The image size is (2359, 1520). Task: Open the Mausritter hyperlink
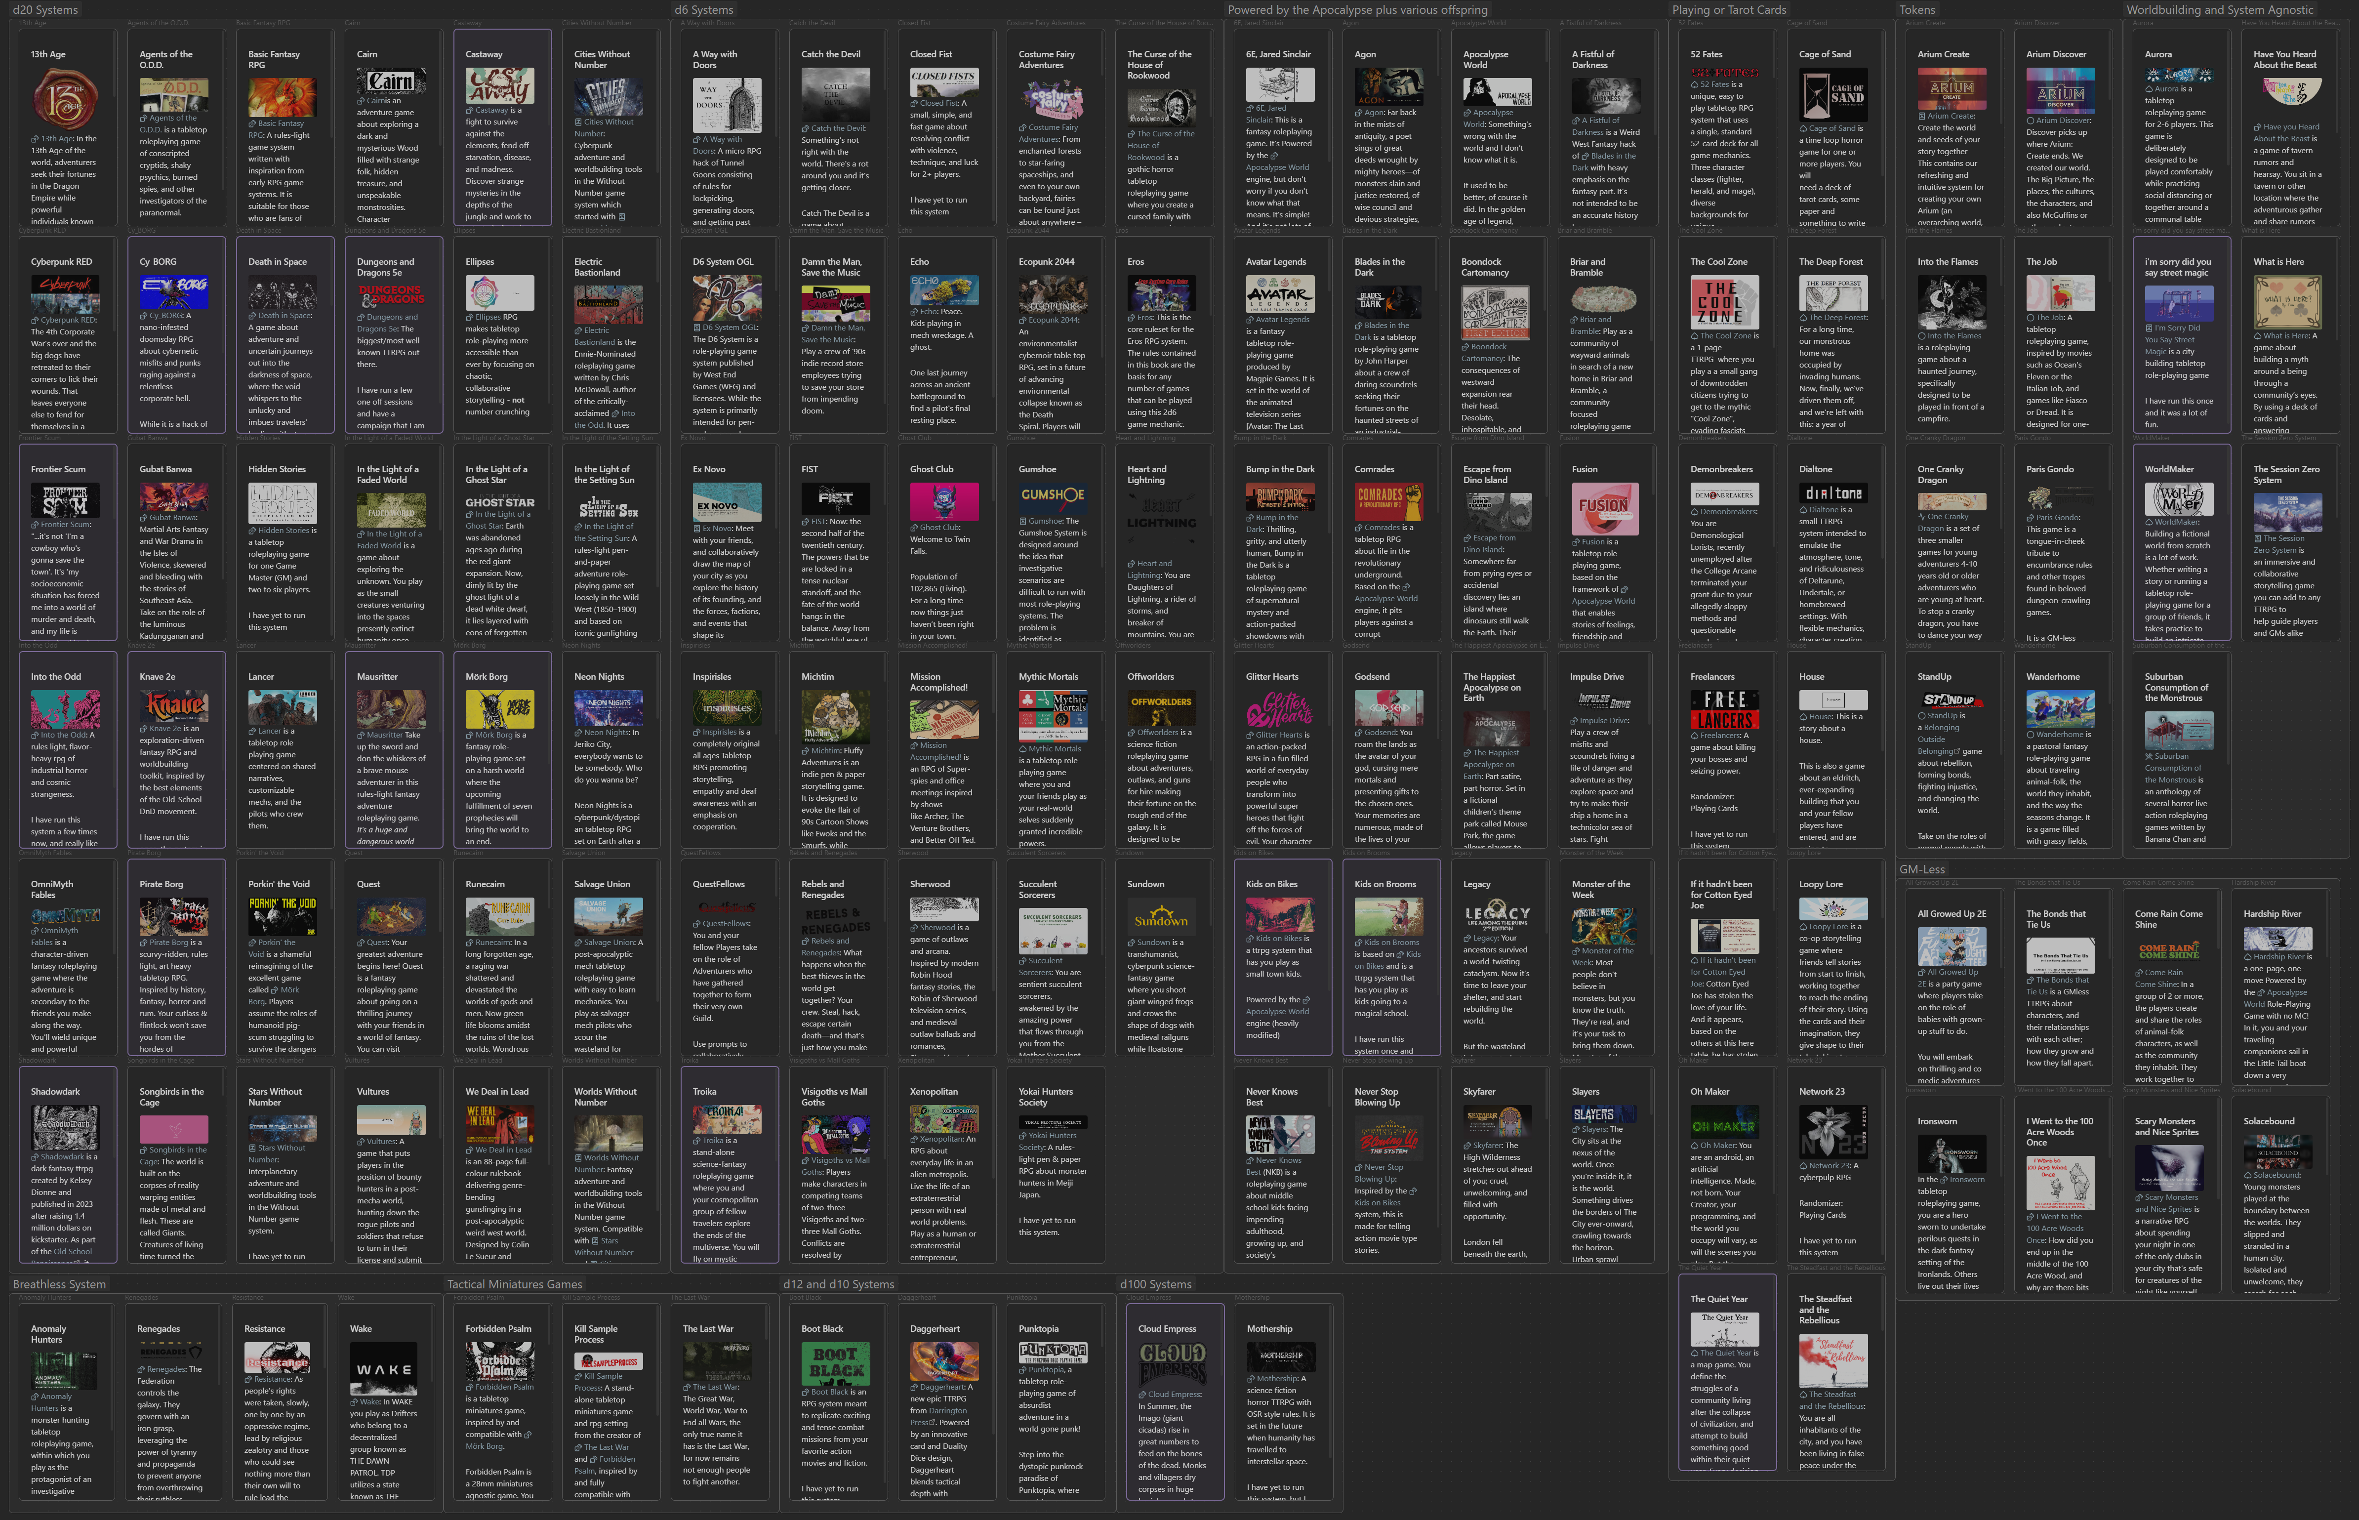tap(385, 736)
